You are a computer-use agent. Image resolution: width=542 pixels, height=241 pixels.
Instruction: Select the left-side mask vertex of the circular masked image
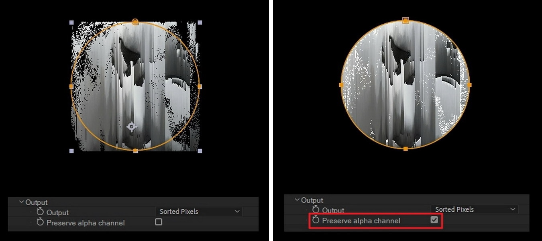[341, 85]
